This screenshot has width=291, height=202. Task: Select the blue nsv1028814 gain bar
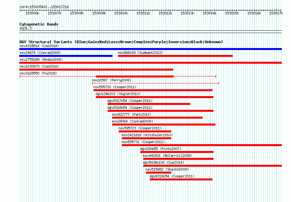click(150, 49)
